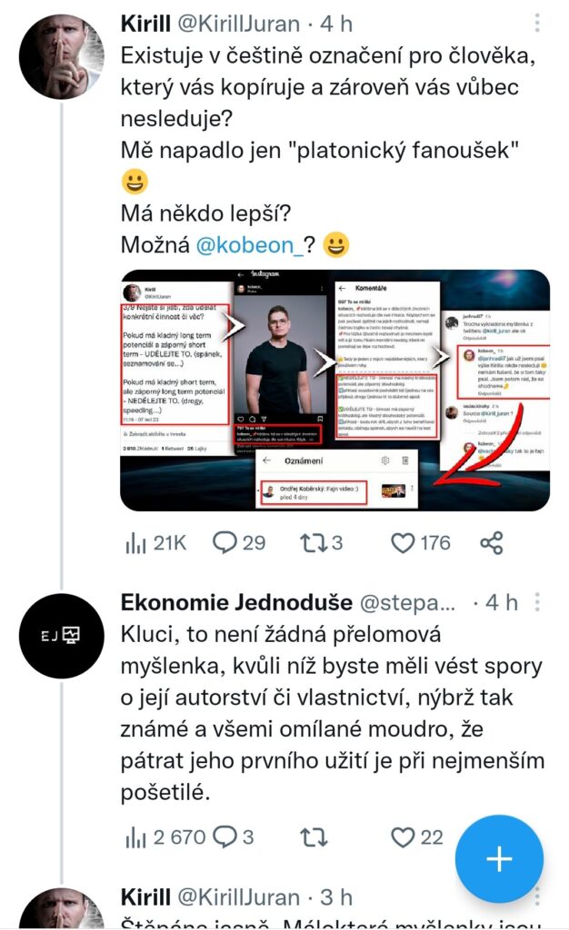
Task: Compose new tweet with floating plus button
Action: 499,858
